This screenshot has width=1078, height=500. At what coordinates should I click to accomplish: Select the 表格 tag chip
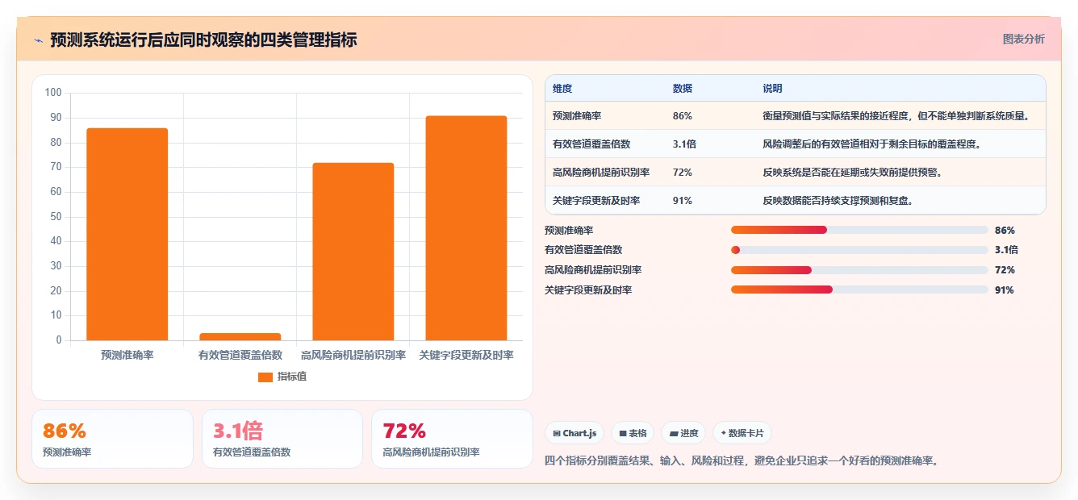click(x=633, y=433)
